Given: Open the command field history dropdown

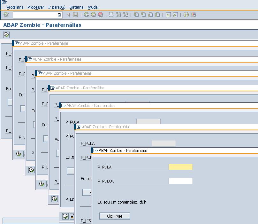Looking at the screenshot, I should click(x=59, y=15).
